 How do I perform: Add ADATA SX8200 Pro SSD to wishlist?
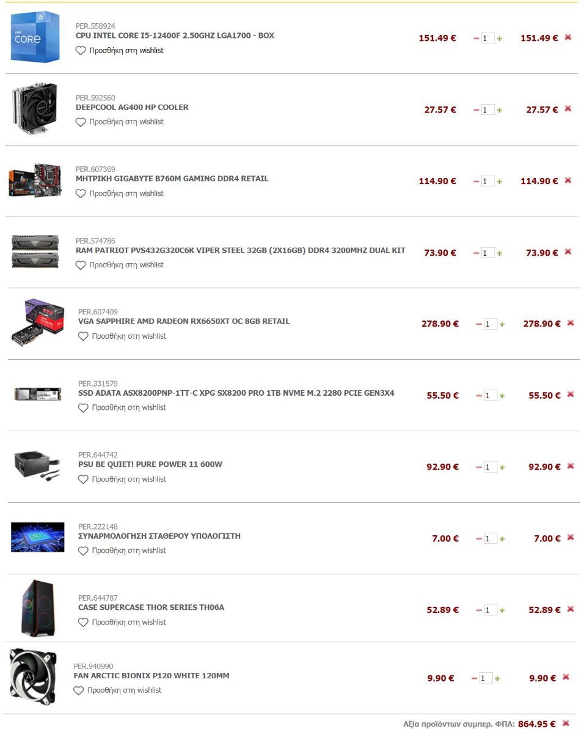coord(122,407)
